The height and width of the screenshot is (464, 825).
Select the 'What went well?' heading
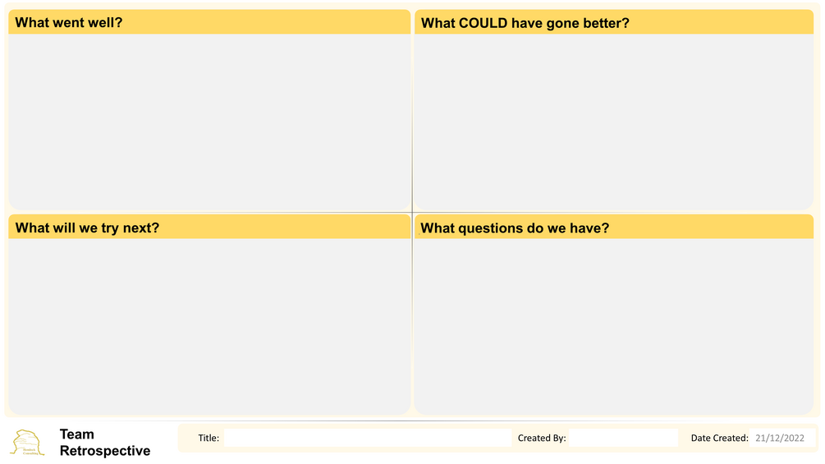pos(69,23)
